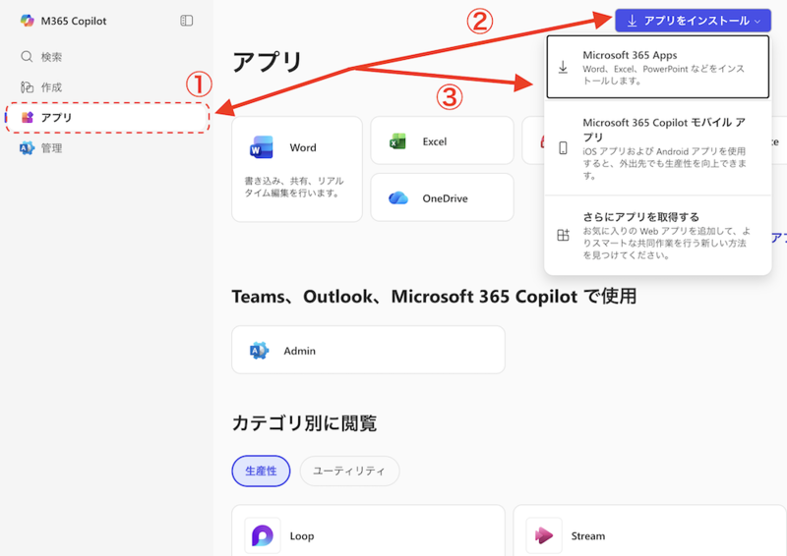Click the M365 Copilot title text
Image resolution: width=787 pixels, height=556 pixels.
click(74, 21)
